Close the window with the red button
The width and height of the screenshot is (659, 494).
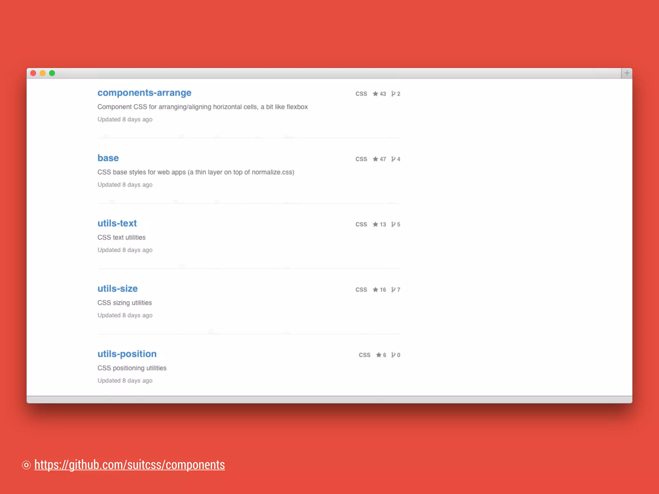[x=33, y=73]
